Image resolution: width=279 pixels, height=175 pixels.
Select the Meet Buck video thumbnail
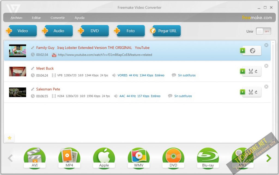18,71
